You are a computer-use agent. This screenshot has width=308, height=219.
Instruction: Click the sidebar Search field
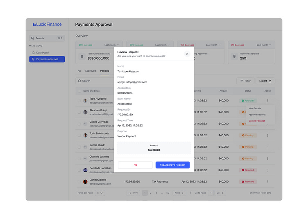click(46, 38)
